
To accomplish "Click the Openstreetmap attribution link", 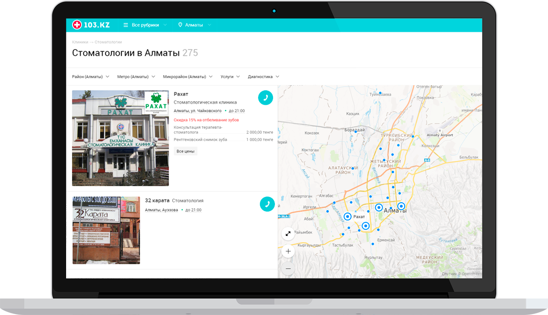I will tap(472, 274).
